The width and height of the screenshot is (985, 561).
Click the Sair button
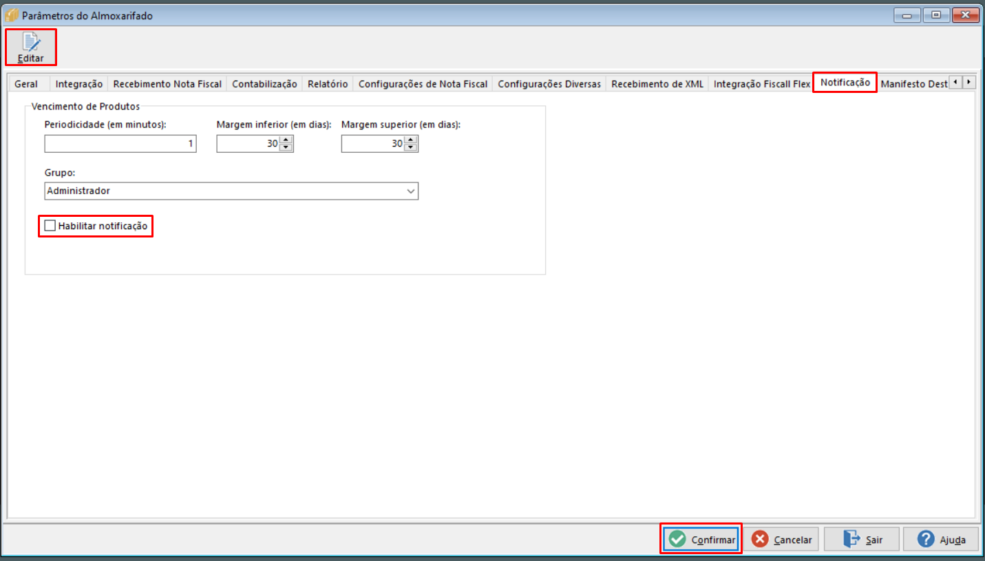pos(862,539)
